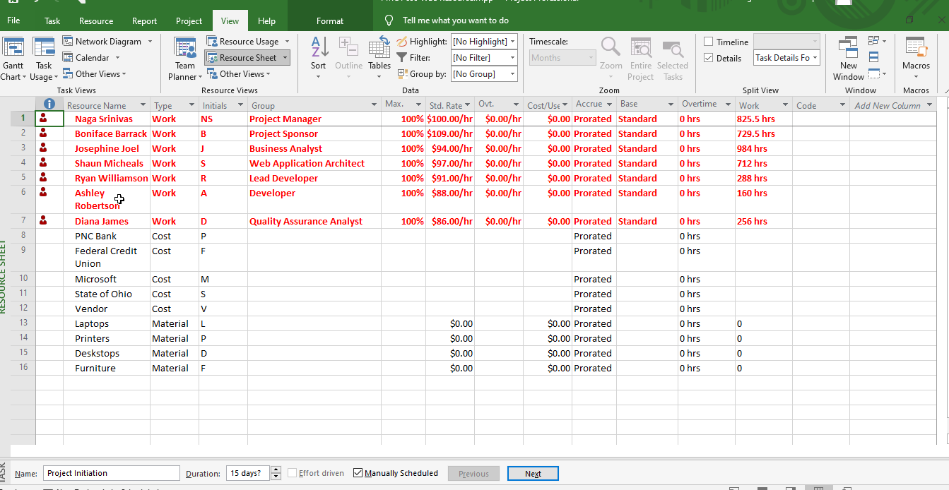Click the Next button

pos(533,474)
